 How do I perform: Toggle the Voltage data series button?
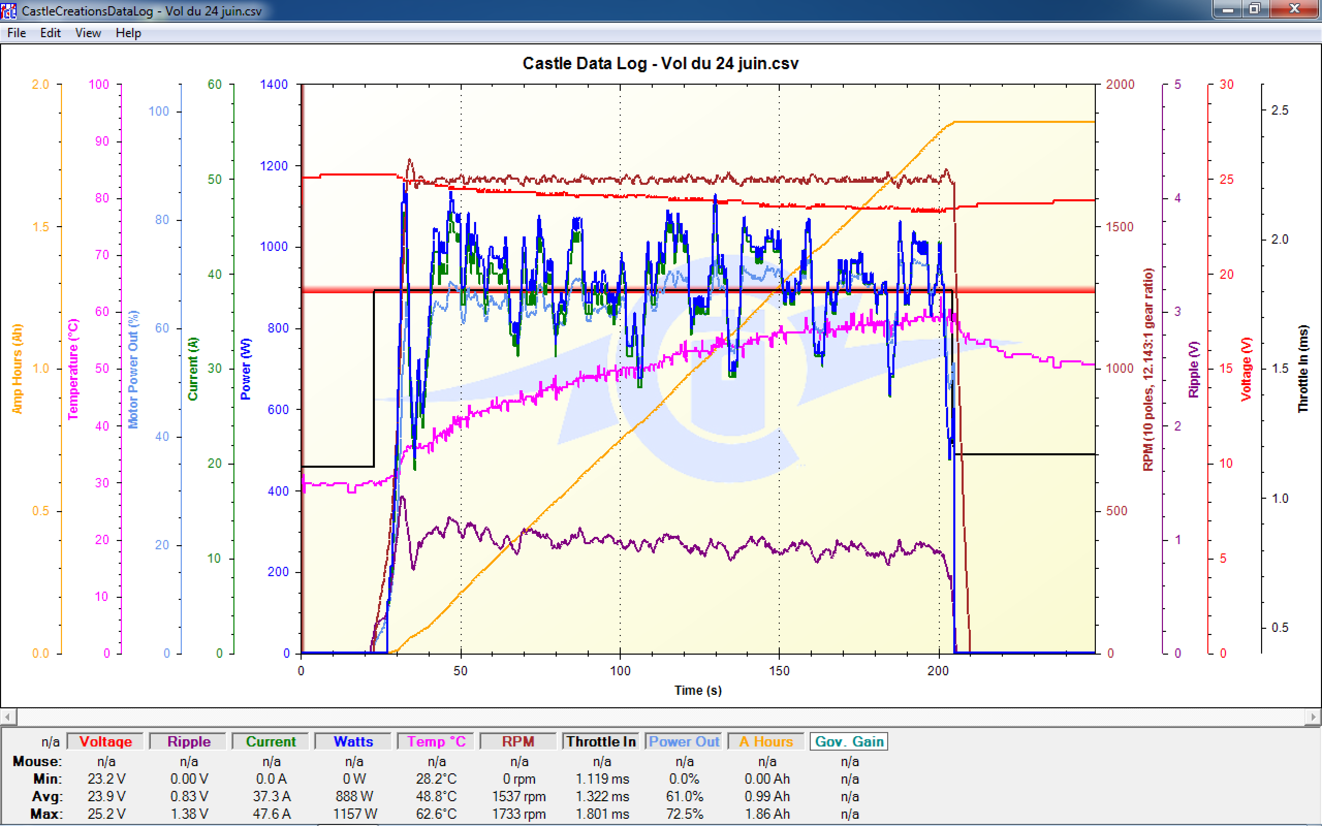(x=105, y=741)
